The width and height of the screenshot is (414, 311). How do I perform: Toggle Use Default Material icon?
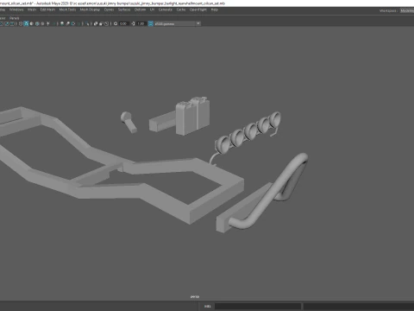click(32, 23)
